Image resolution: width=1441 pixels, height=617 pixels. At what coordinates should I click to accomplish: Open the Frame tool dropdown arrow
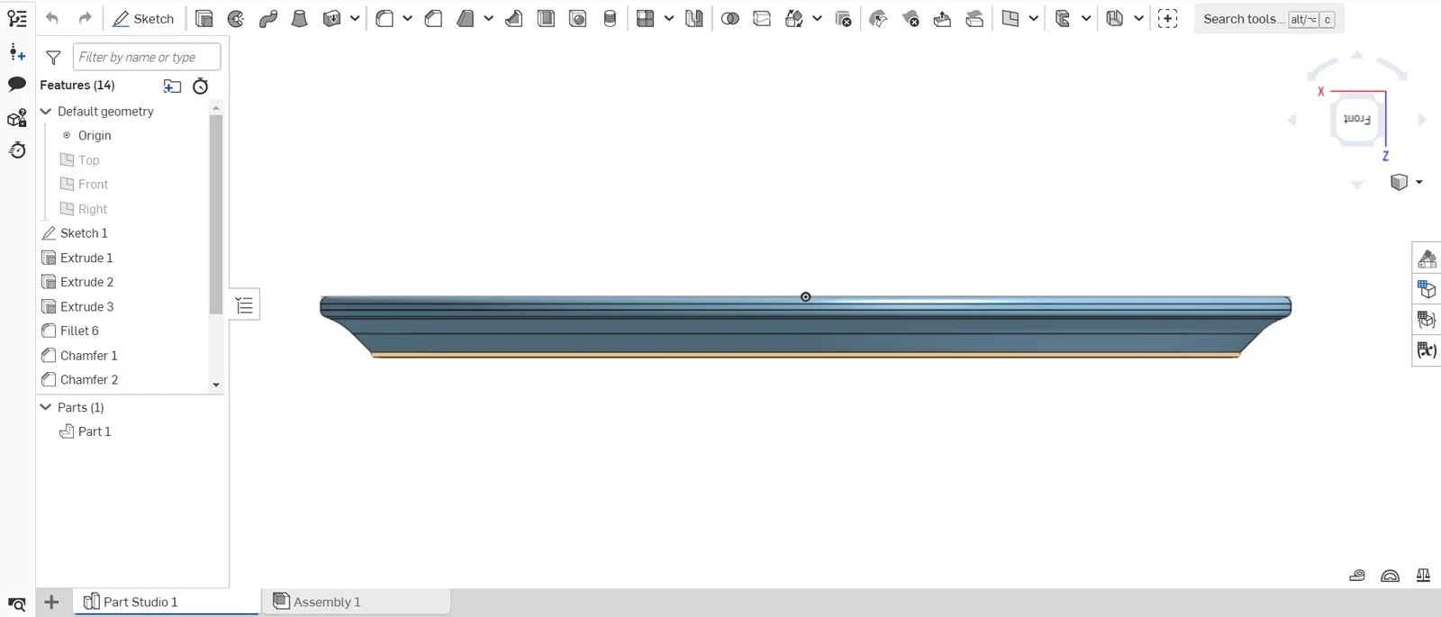(x=1086, y=19)
